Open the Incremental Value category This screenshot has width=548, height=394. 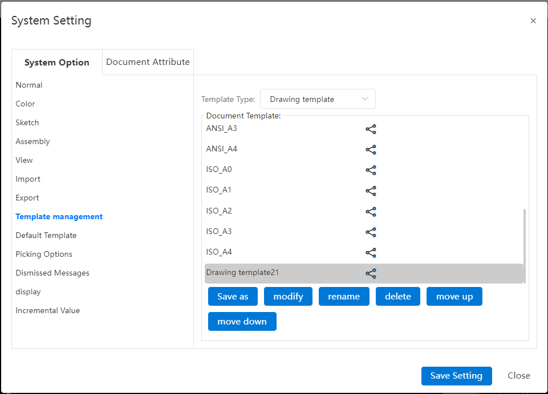click(x=48, y=311)
